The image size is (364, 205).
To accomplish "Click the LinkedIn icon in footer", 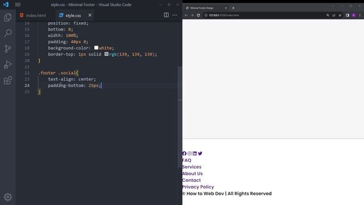I will [195, 153].
